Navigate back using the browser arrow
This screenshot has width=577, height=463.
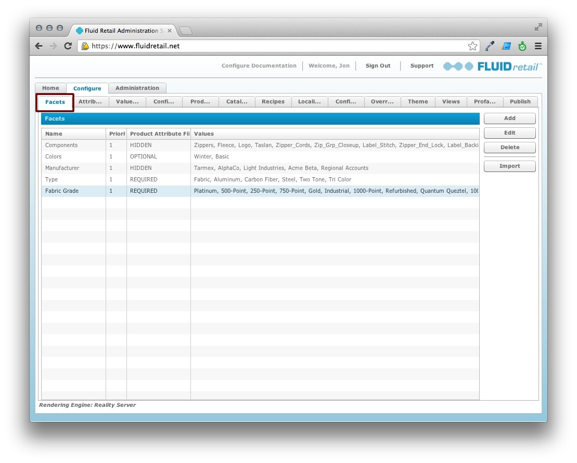pos(39,46)
